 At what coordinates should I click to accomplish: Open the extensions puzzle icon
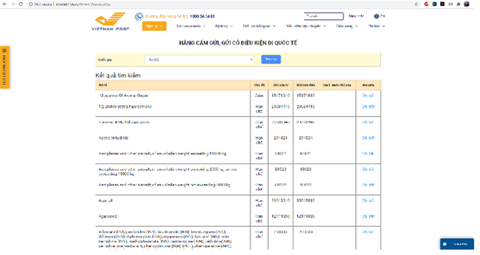(x=458, y=4)
